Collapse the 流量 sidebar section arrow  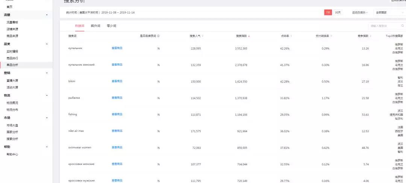[x=47, y=15]
